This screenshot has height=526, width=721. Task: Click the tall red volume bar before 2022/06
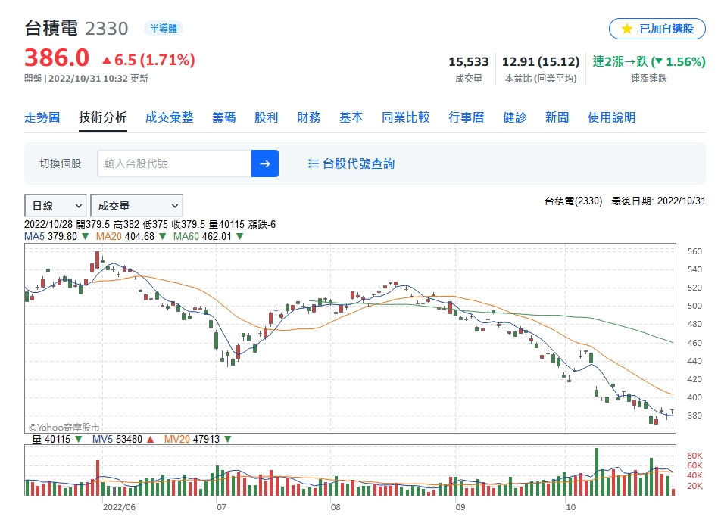(x=98, y=478)
